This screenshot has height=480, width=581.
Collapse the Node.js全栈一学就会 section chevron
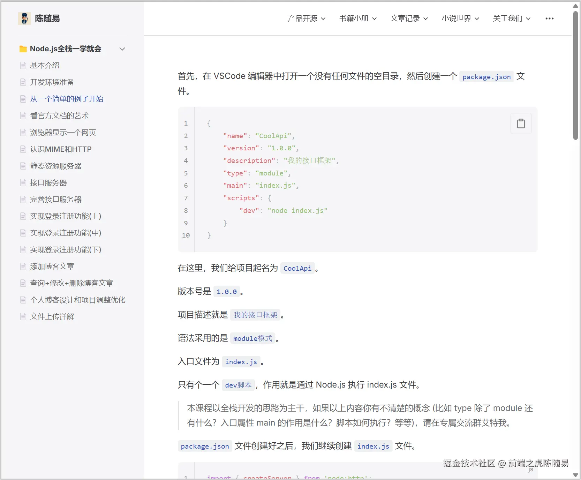coord(122,49)
